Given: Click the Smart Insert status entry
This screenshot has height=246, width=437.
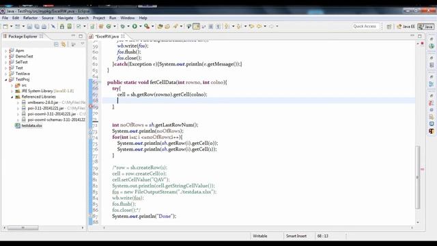Looking at the screenshot, I should (296, 236).
